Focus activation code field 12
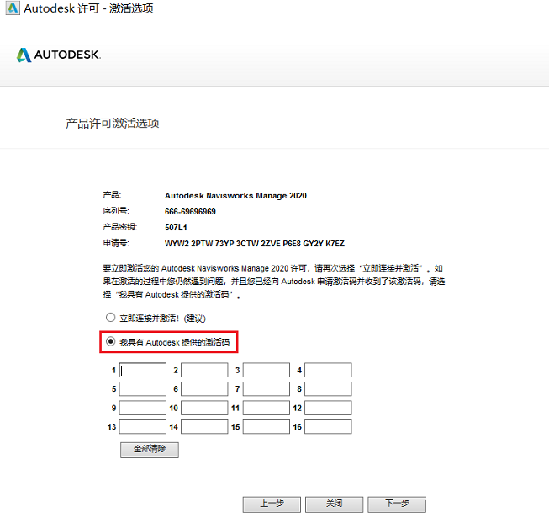This screenshot has height=517, width=549. point(328,408)
